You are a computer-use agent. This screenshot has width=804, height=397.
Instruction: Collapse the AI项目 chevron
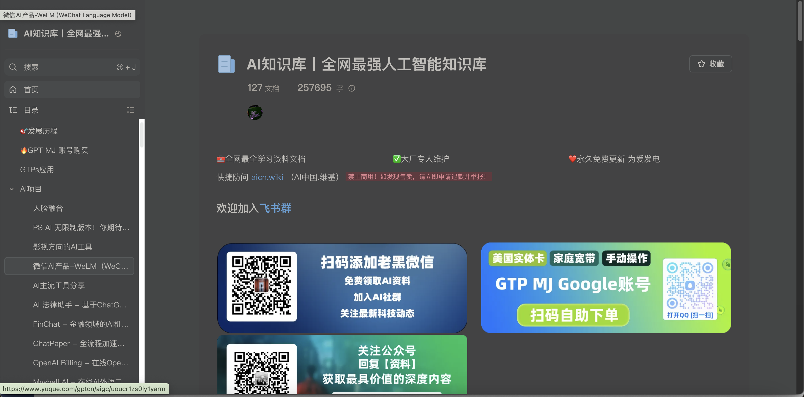[x=12, y=189]
